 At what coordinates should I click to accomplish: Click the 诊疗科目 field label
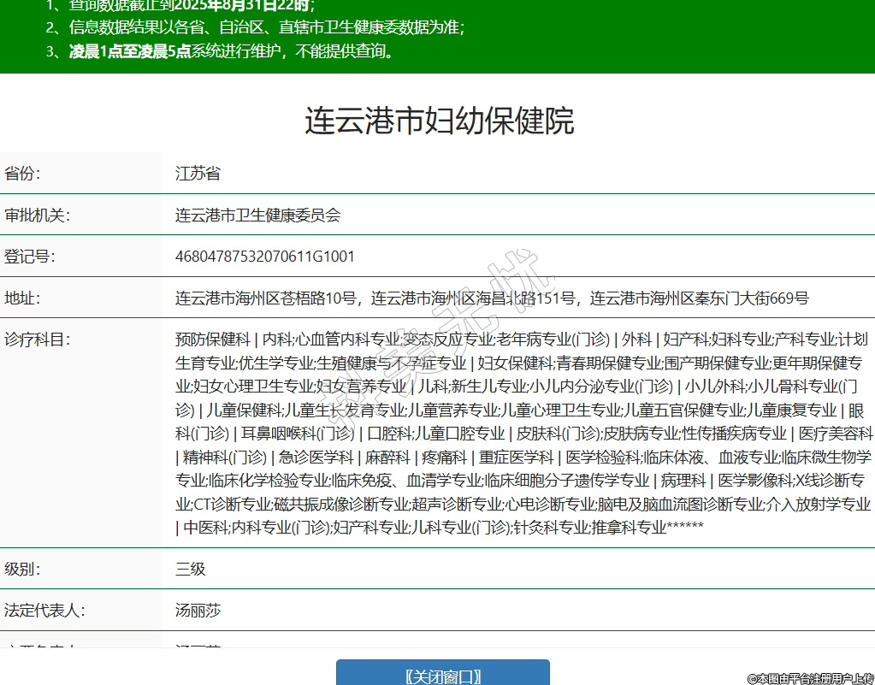point(38,340)
